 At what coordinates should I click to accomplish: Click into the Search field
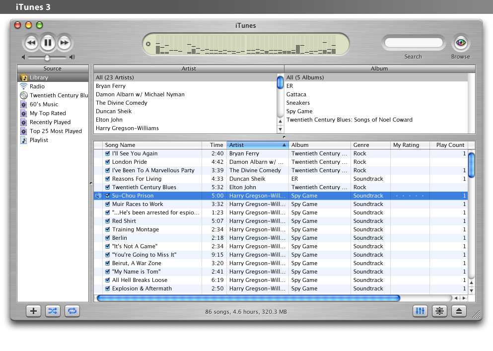(x=414, y=43)
